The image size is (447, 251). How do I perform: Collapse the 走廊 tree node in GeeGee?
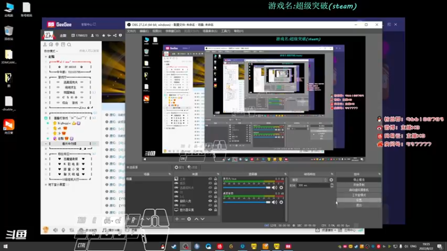click(x=46, y=57)
